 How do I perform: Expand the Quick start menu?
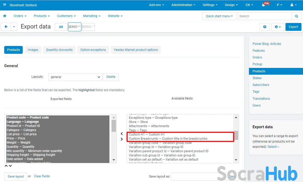[219, 16]
